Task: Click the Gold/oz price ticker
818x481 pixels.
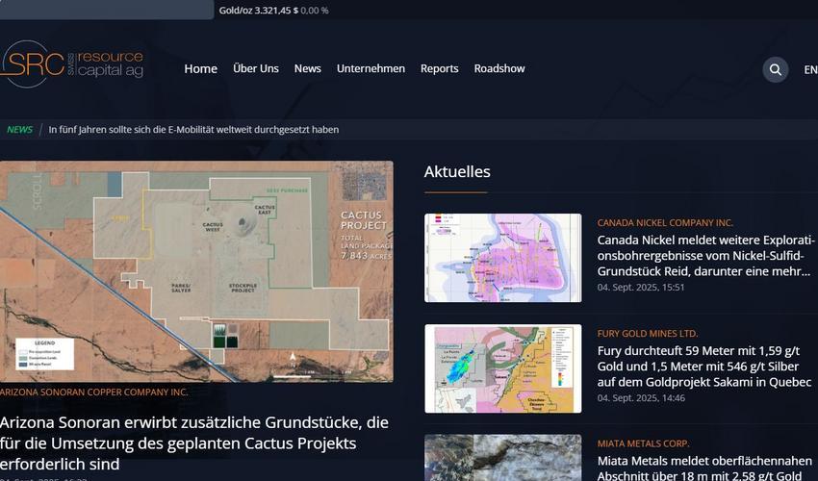Action: (x=273, y=11)
